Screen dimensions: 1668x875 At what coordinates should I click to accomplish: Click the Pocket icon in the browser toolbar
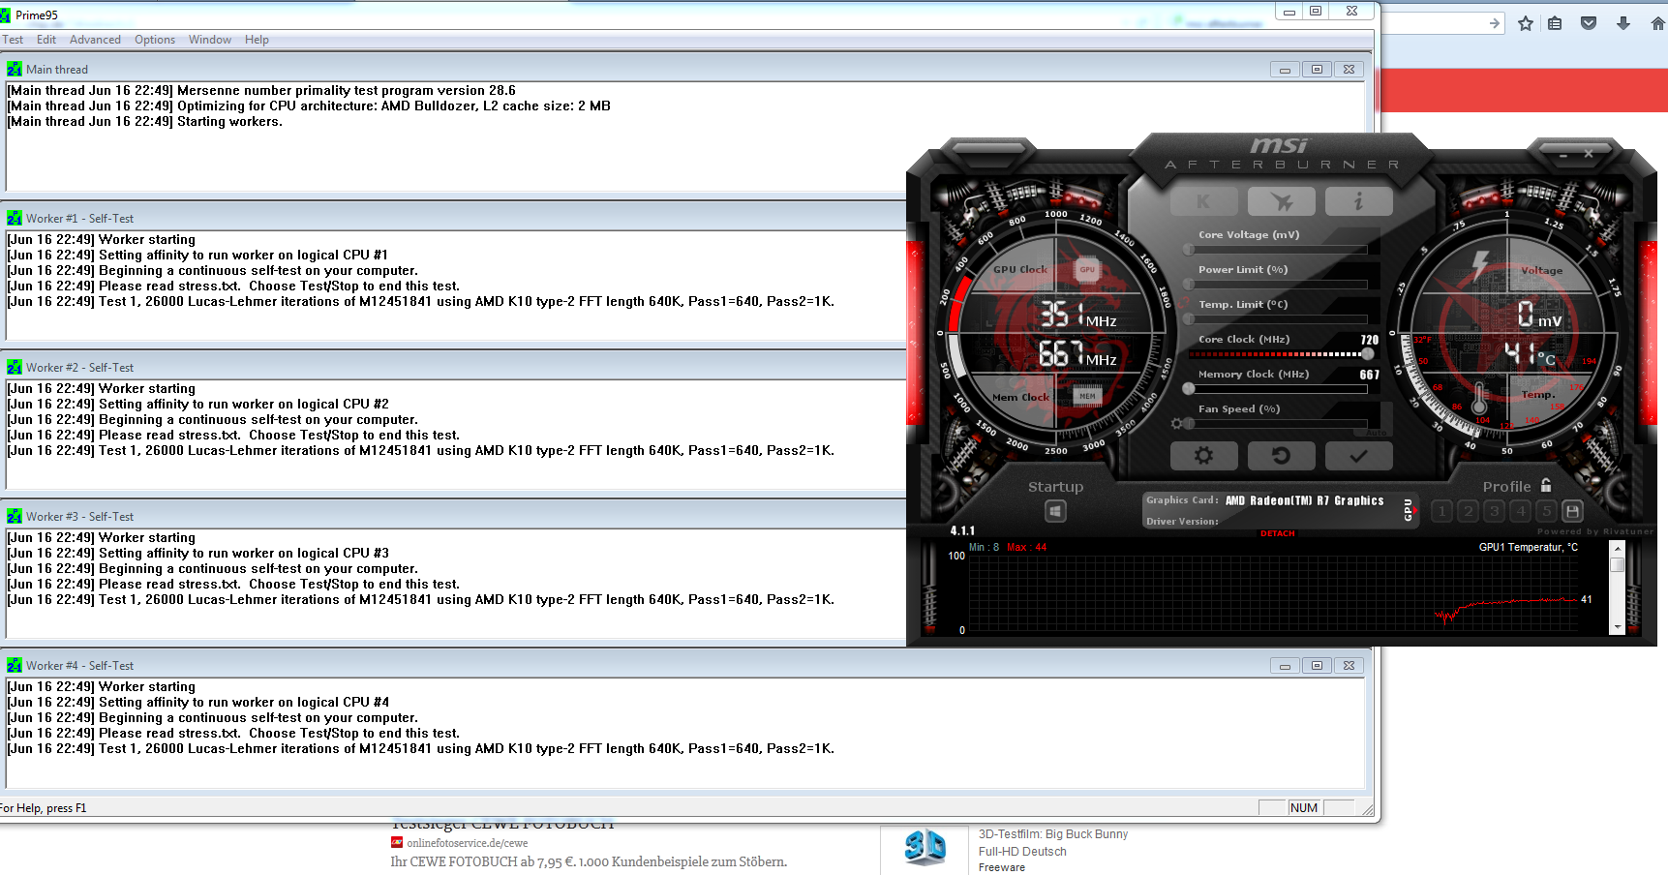pos(1589,23)
